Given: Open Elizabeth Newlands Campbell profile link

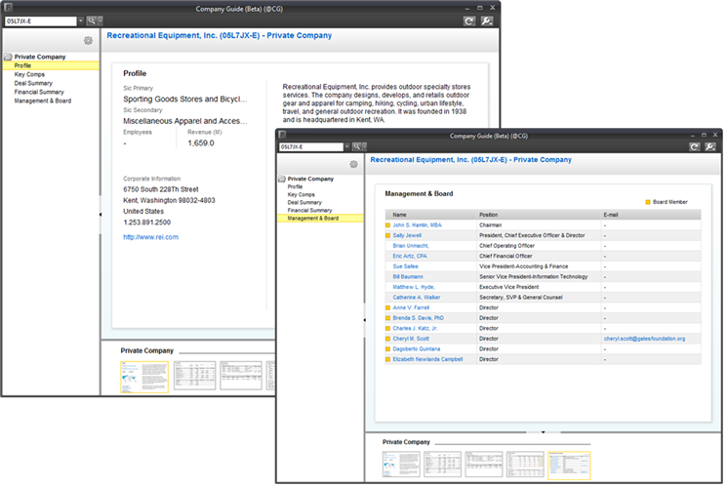Looking at the screenshot, I should [427, 359].
